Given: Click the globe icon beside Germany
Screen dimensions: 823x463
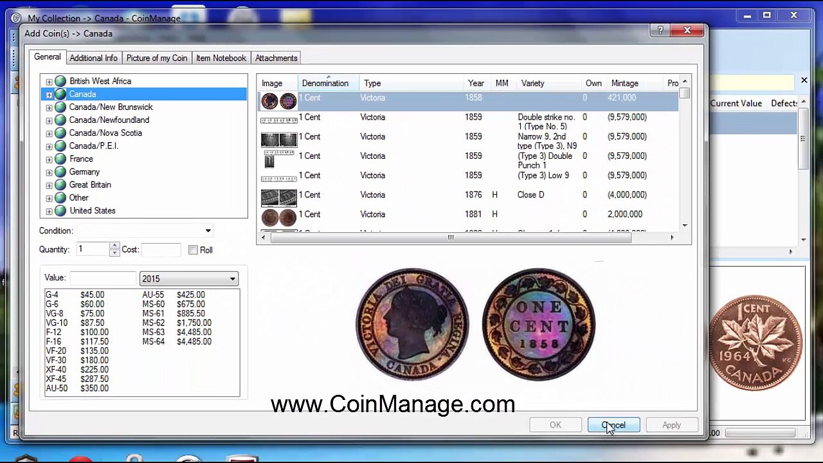Looking at the screenshot, I should (60, 172).
